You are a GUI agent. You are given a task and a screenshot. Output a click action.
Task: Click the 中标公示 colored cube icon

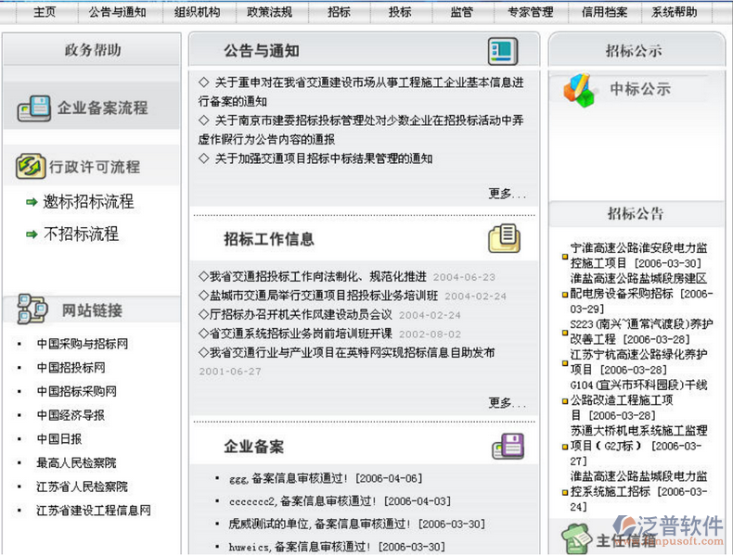(580, 91)
